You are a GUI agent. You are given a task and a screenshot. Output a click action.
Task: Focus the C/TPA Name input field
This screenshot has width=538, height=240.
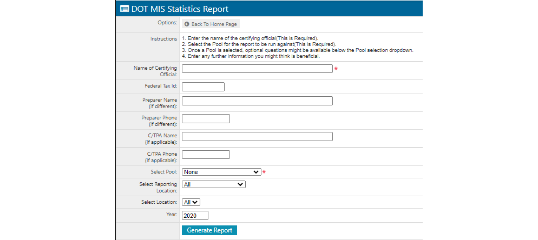click(257, 136)
